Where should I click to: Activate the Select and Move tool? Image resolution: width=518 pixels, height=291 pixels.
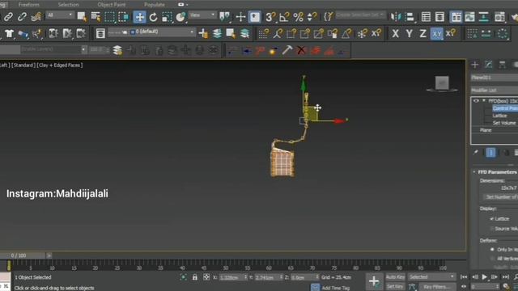pyautogui.click(x=140, y=17)
